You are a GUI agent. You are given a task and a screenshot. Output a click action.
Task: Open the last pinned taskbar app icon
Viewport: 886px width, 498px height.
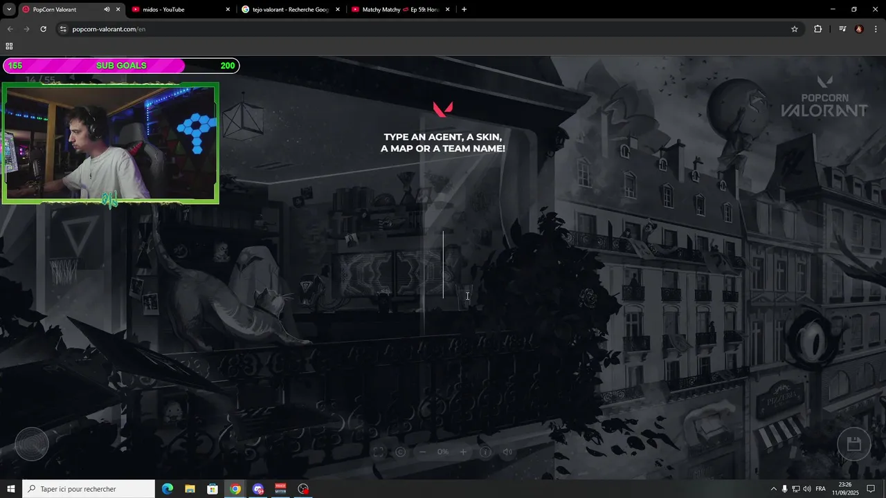[303, 489]
